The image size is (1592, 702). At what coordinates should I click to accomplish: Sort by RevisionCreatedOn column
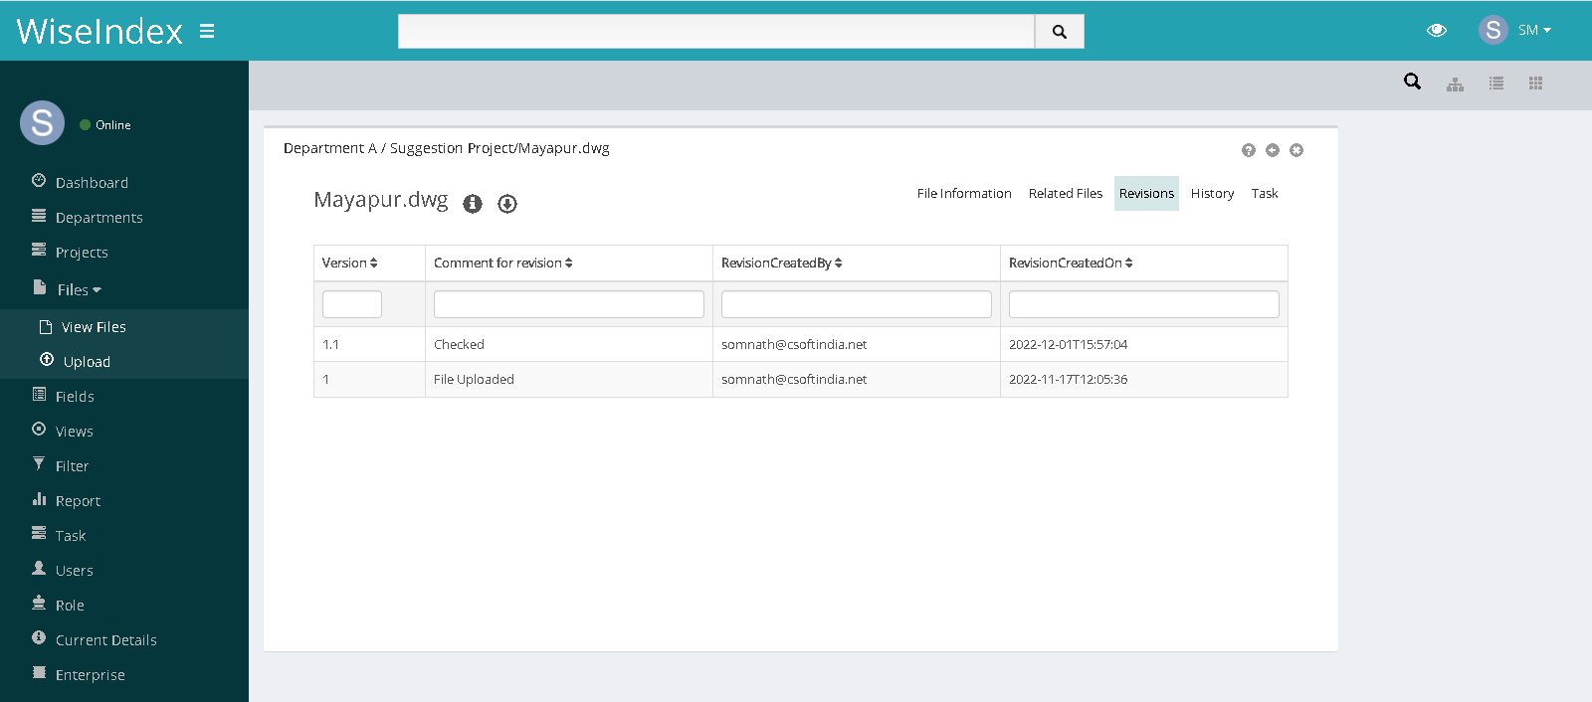click(x=1071, y=263)
